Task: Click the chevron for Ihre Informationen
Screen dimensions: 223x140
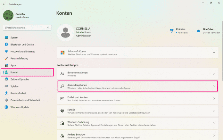Action: click(x=214, y=74)
